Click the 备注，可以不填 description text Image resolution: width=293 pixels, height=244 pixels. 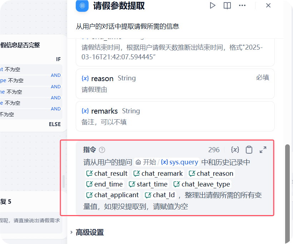pyautogui.click(x=104, y=122)
